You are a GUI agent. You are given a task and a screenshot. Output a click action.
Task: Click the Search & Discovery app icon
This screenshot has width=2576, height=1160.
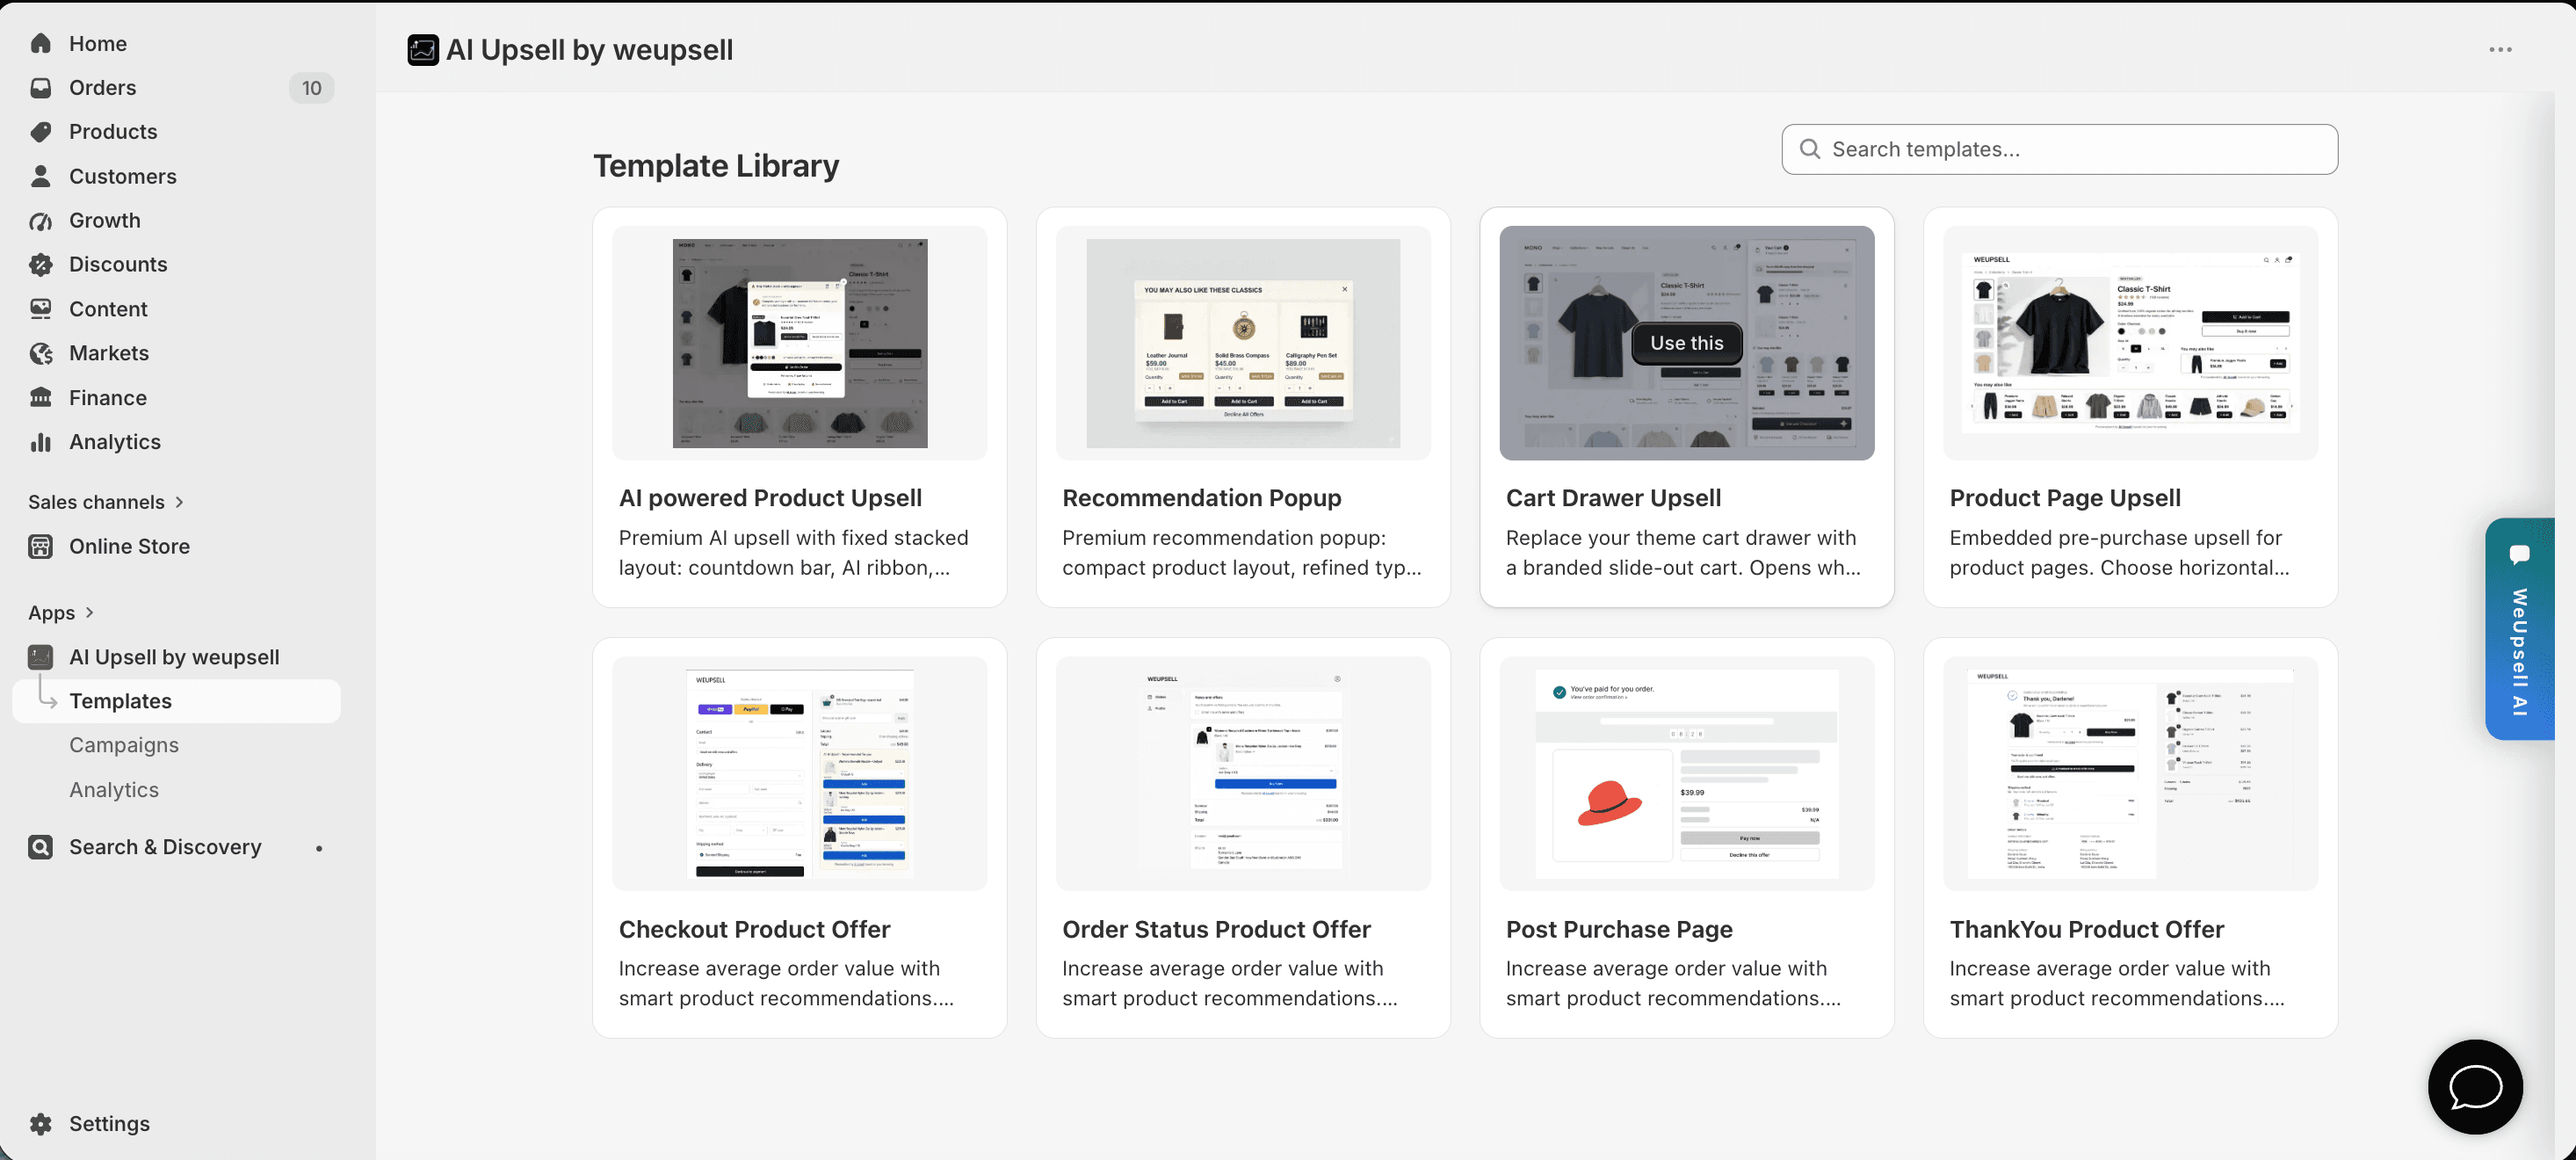tap(40, 846)
